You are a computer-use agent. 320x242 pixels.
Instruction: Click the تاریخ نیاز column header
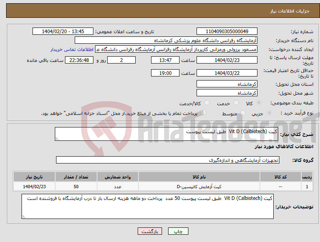(x=34, y=177)
